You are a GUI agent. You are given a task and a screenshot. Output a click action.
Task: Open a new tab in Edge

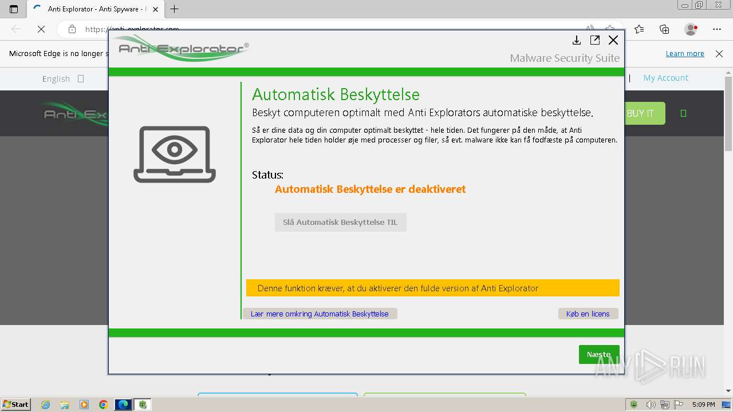pos(175,9)
